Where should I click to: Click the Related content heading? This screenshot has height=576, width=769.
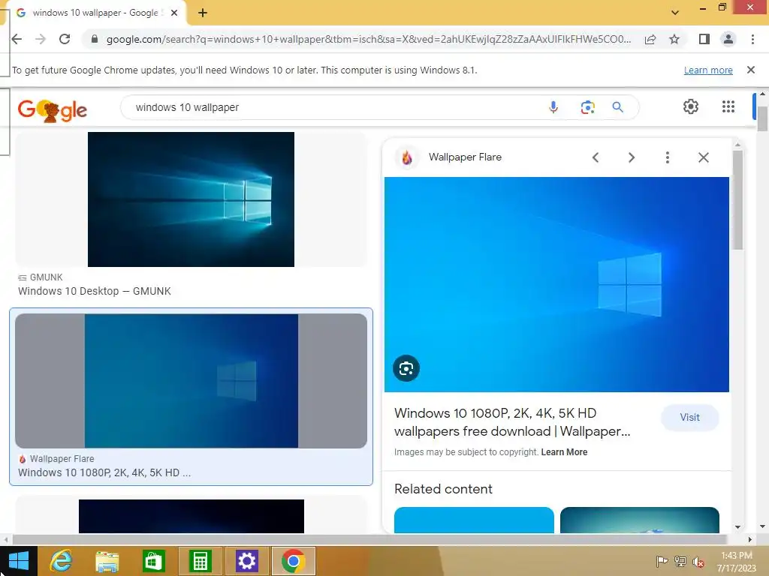coord(443,489)
